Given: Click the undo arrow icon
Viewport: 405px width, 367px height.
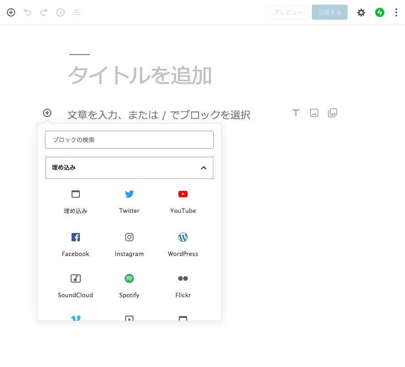Looking at the screenshot, I should pos(28,12).
